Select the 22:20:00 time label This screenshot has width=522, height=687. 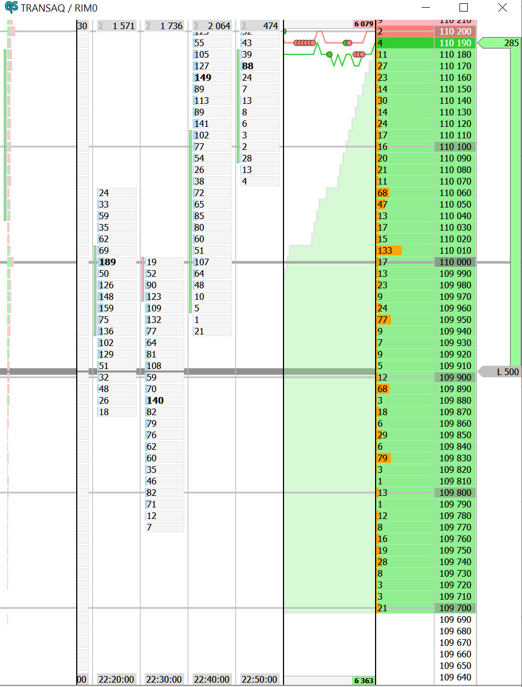(116, 679)
